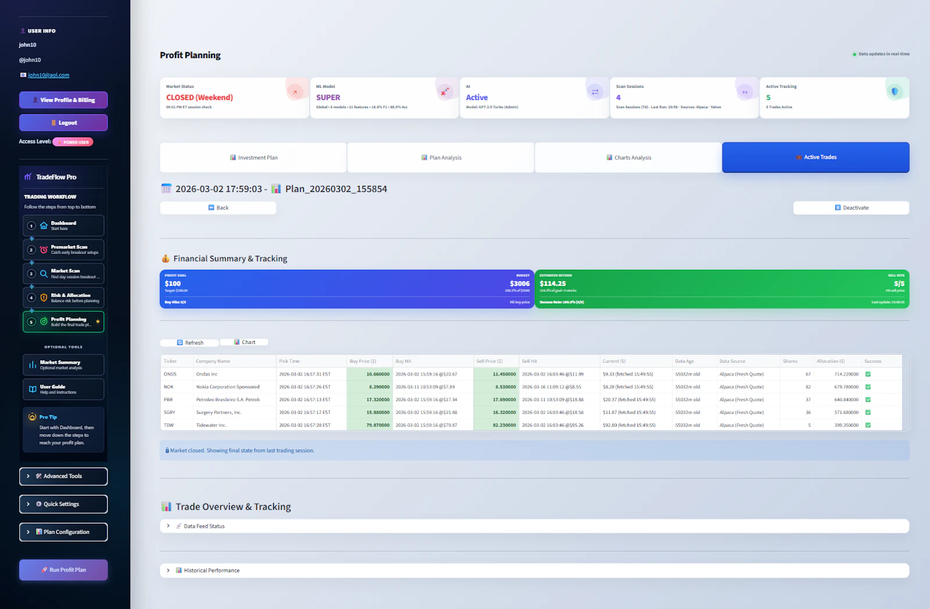Click the money bag icon in Financial Summary
The image size is (930, 609).
[x=166, y=259]
